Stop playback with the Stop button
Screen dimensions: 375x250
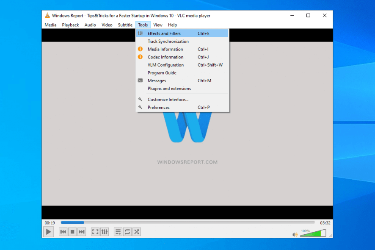pos(72,232)
